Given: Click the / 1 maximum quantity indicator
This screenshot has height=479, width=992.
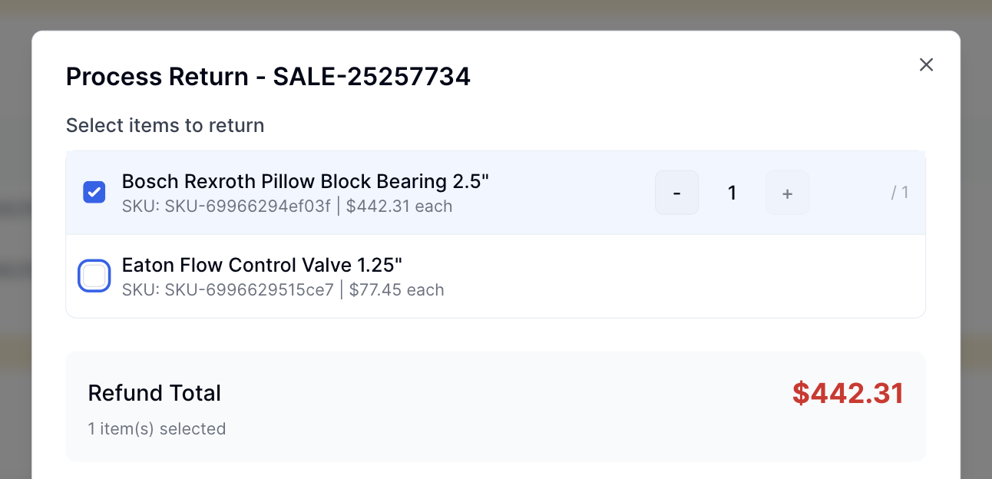Looking at the screenshot, I should tap(900, 193).
